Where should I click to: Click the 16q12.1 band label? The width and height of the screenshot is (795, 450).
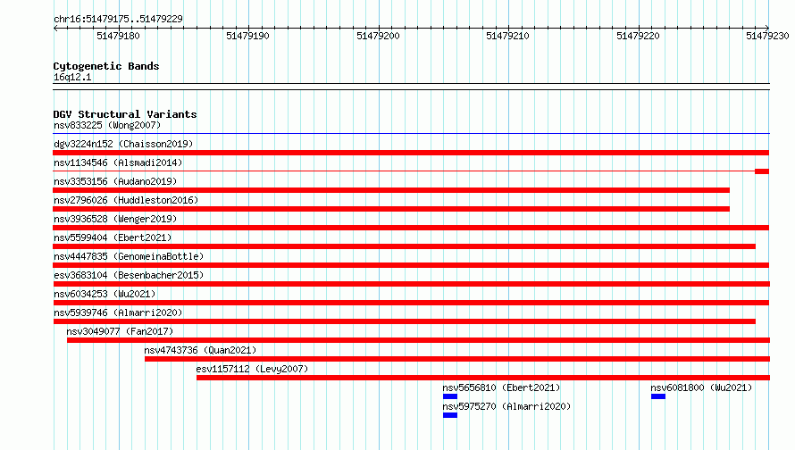(72, 77)
